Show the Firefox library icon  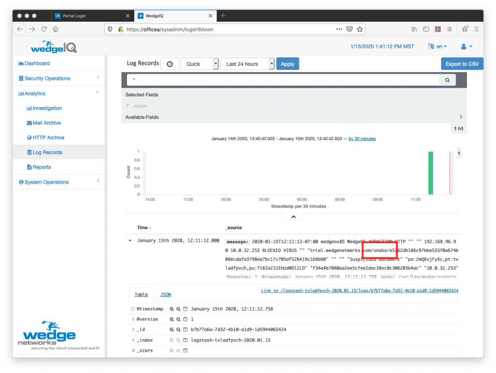coord(414,29)
